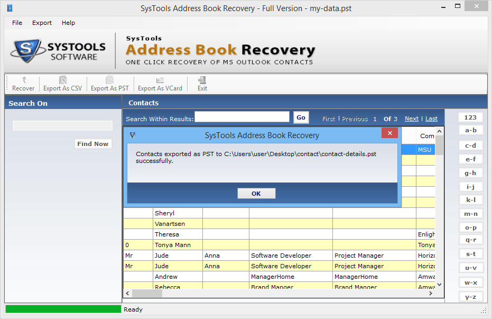Click the app icon in the window title bar
This screenshot has width=492, height=319.
(x=10, y=8)
